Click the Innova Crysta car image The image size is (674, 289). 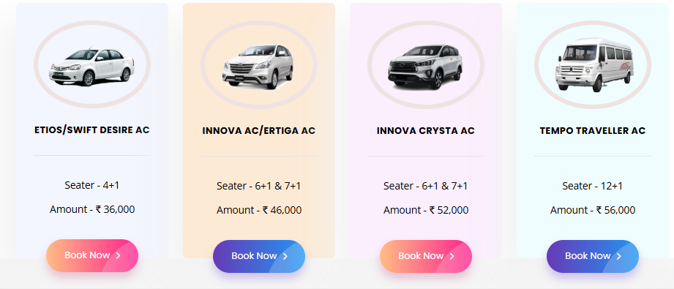425,67
